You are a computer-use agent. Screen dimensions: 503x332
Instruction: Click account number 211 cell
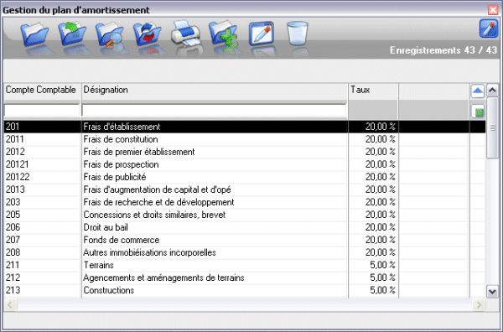pyautogui.click(x=43, y=265)
